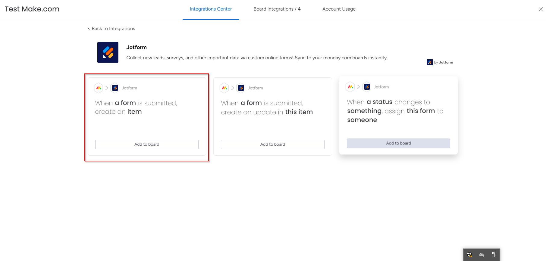Go back via Back to Integrations link
This screenshot has width=546, height=261.
click(x=111, y=29)
